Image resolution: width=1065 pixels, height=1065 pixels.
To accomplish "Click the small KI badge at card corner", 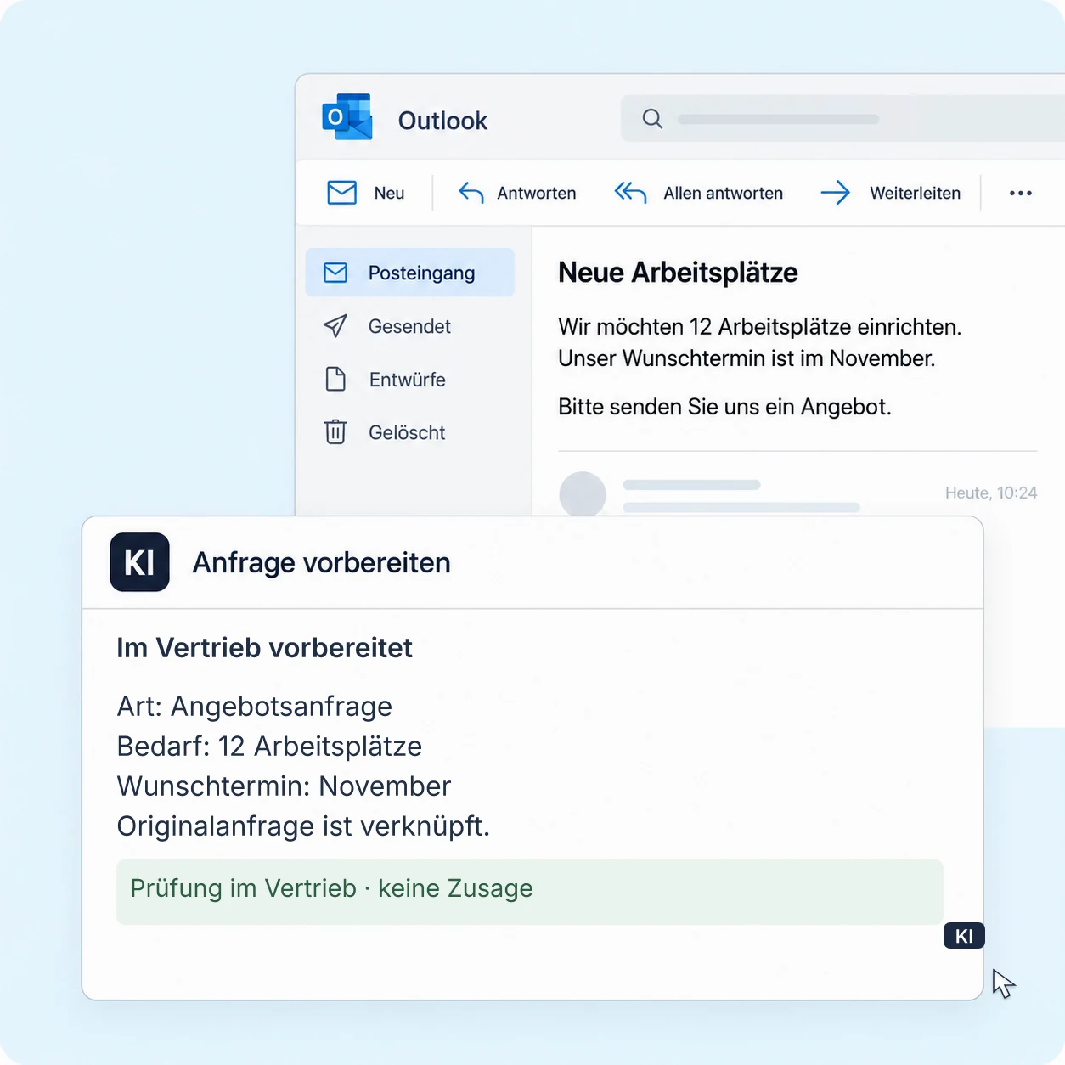I will pyautogui.click(x=964, y=936).
